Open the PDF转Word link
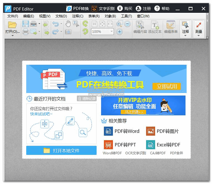 click(122, 131)
